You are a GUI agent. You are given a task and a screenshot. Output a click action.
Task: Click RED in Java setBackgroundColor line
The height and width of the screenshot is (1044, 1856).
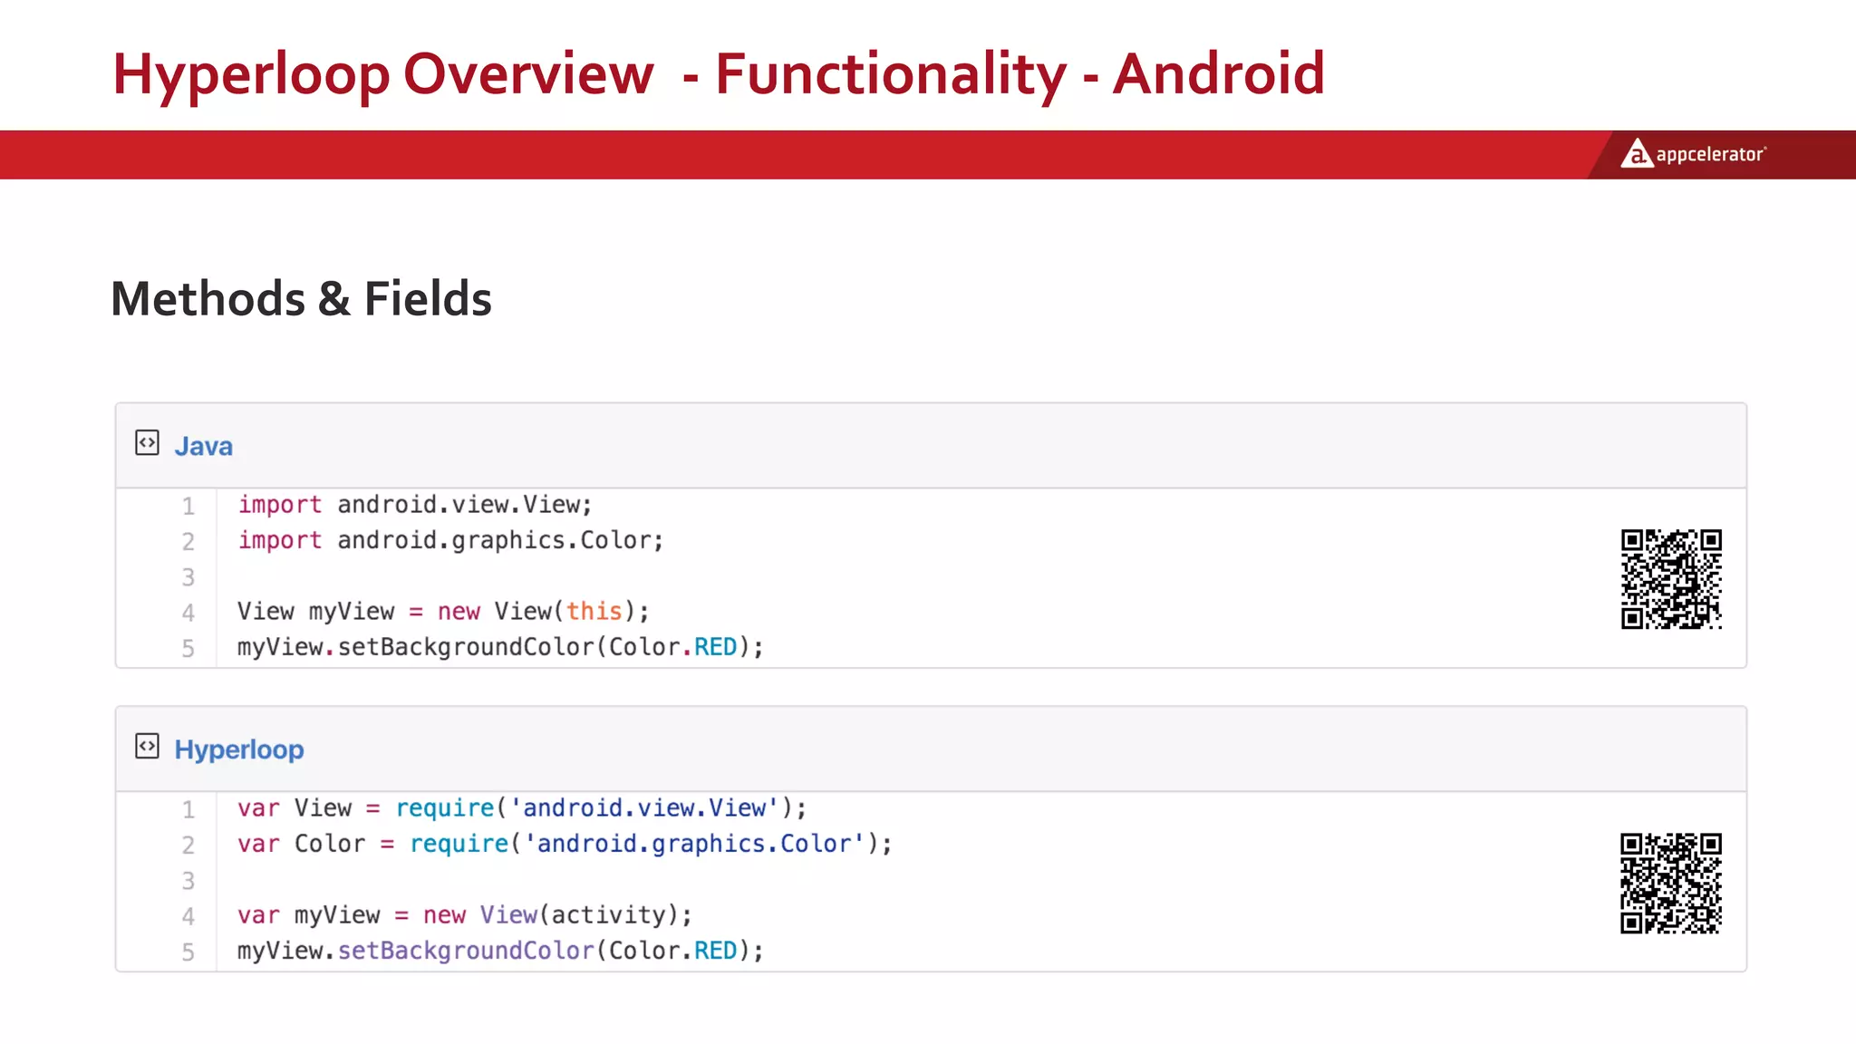pyautogui.click(x=715, y=647)
